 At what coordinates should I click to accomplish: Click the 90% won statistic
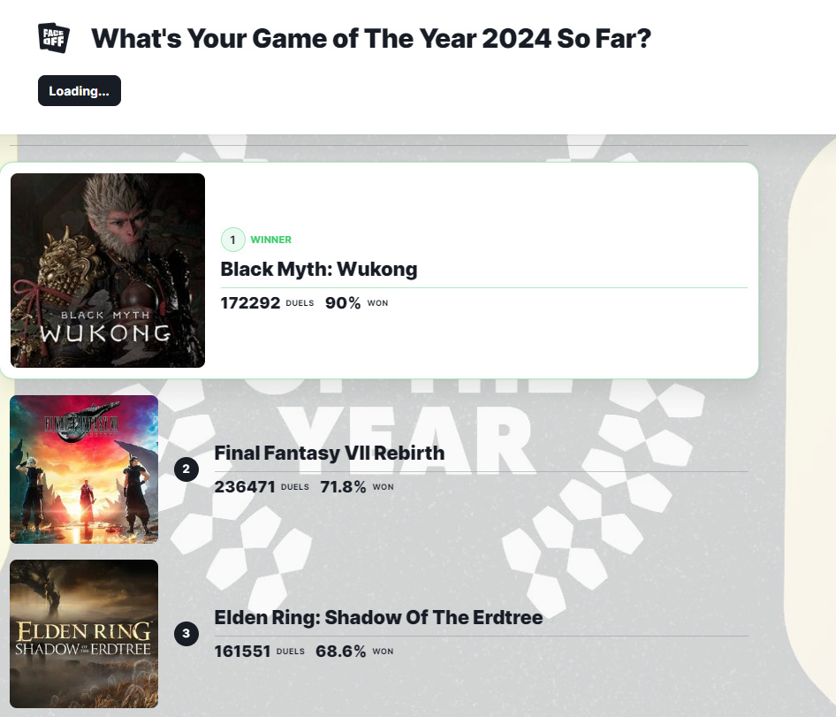tap(343, 303)
